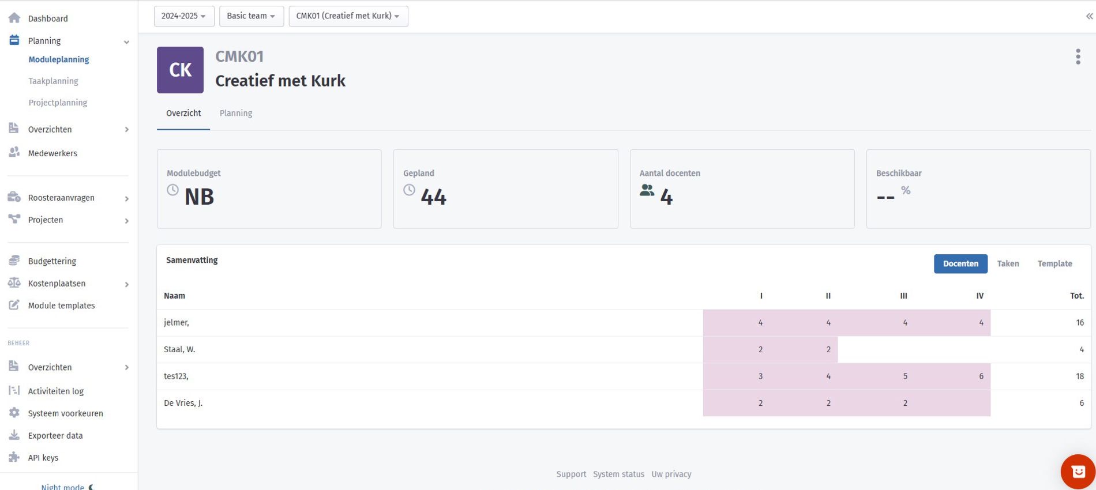Screen dimensions: 1096x490
Task: Collapse the panel with double-chevron icon
Action: click(x=1089, y=16)
